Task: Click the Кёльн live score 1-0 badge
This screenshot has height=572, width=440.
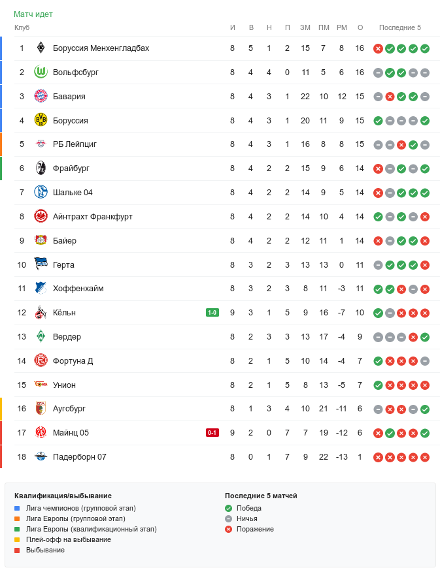Action: click(212, 313)
